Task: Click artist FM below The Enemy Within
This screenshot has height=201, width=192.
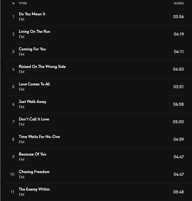Action: pos(22,195)
